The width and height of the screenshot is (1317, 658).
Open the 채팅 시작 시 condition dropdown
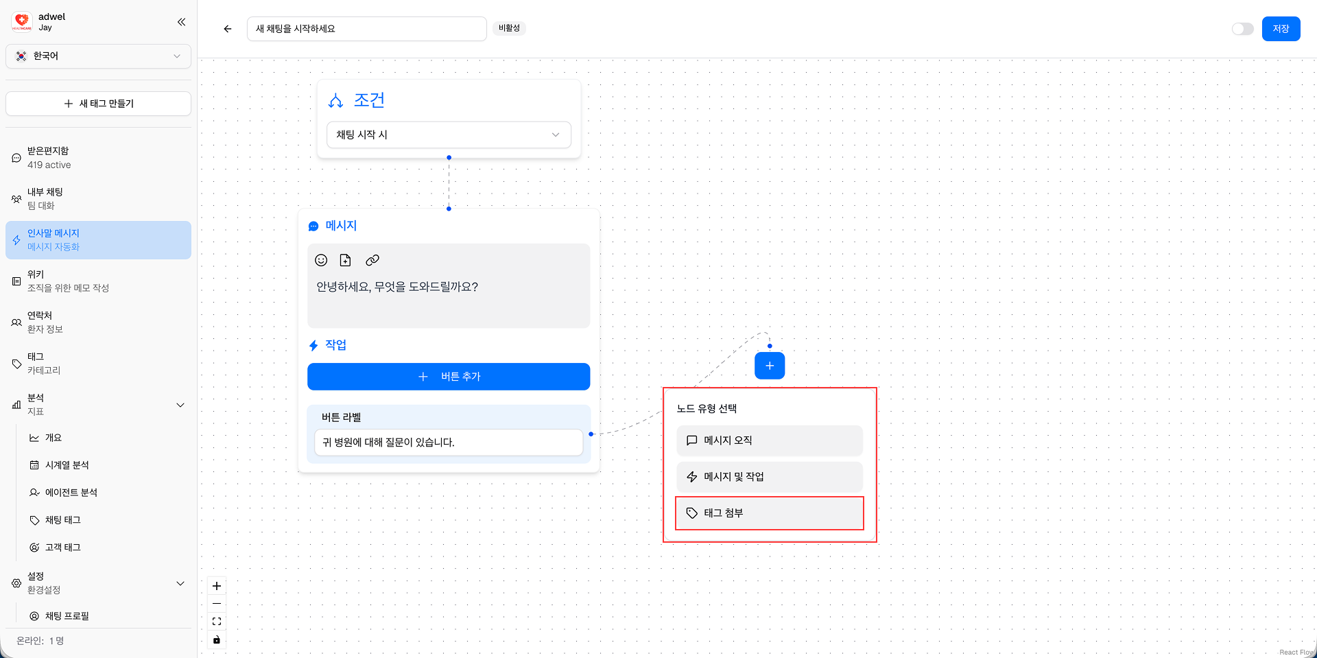(x=449, y=134)
